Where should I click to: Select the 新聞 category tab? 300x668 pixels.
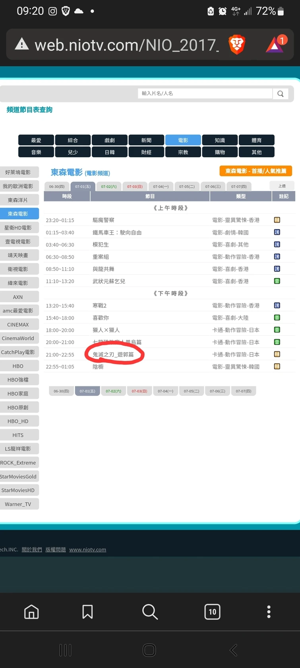tap(146, 140)
